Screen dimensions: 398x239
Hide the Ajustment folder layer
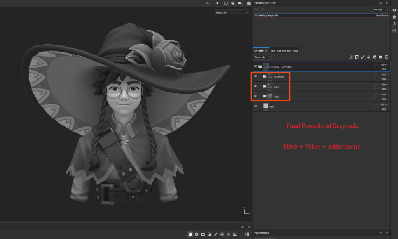256,76
